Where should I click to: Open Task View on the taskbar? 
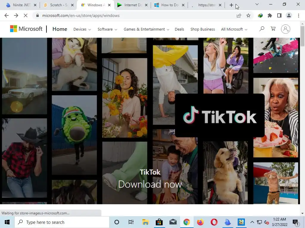(x=131, y=222)
